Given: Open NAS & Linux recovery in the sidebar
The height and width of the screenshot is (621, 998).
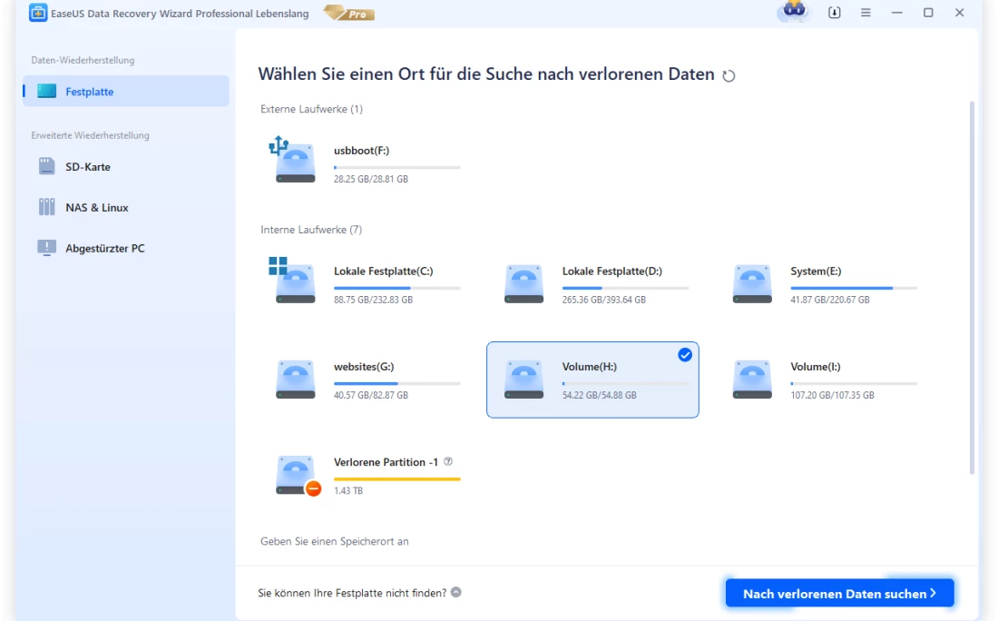Looking at the screenshot, I should point(96,208).
